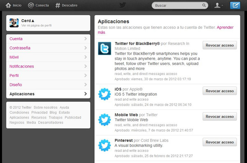Revoke access for Twitter for BlackBerry
Image resolution: width=247 pixels, height=163 pixels.
click(219, 45)
